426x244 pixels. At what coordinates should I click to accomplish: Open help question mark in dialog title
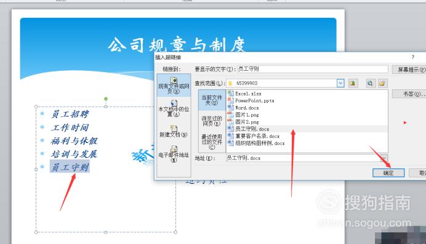[412, 57]
